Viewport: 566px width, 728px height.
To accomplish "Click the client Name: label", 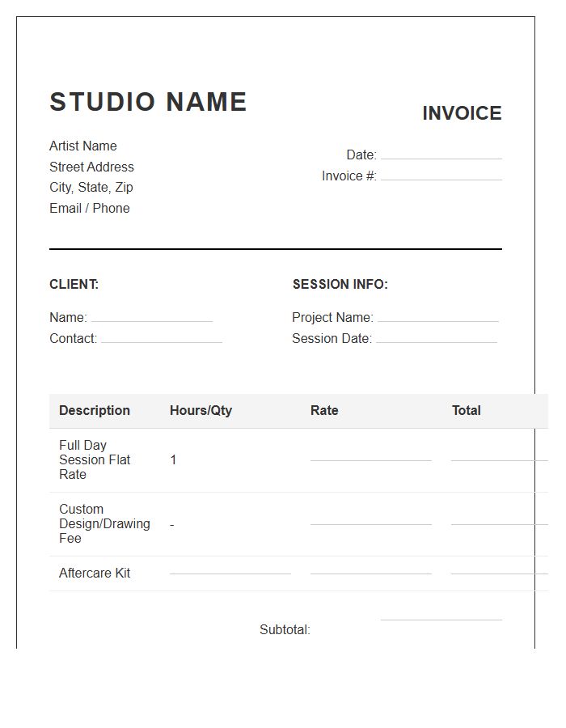I will tap(68, 317).
